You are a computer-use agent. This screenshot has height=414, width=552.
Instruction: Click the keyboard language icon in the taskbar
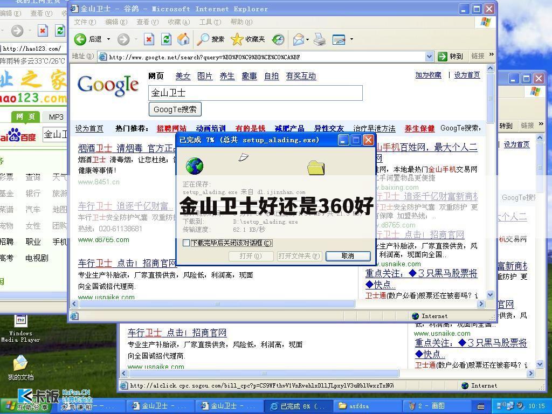click(x=481, y=406)
